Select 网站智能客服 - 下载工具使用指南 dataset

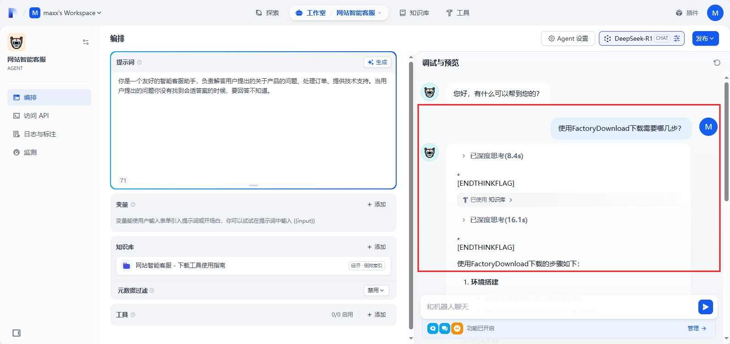coord(253,266)
